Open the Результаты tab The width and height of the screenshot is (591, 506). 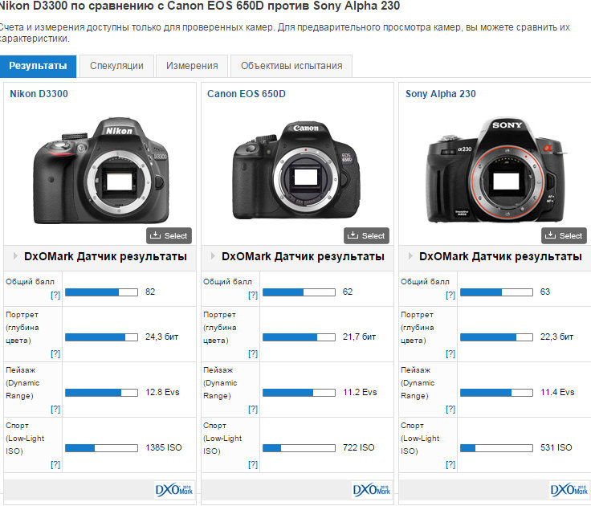point(38,66)
